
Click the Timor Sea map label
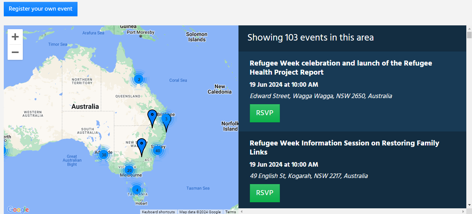(x=58, y=44)
